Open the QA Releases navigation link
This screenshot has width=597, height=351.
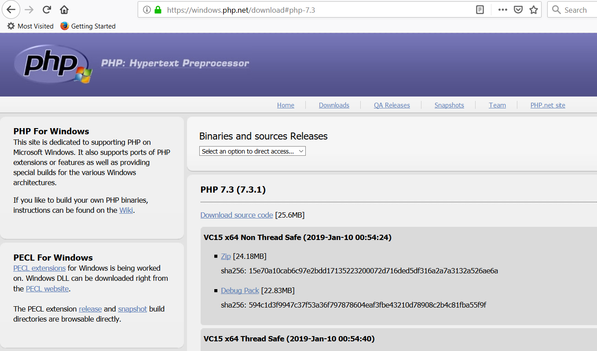tap(392, 105)
